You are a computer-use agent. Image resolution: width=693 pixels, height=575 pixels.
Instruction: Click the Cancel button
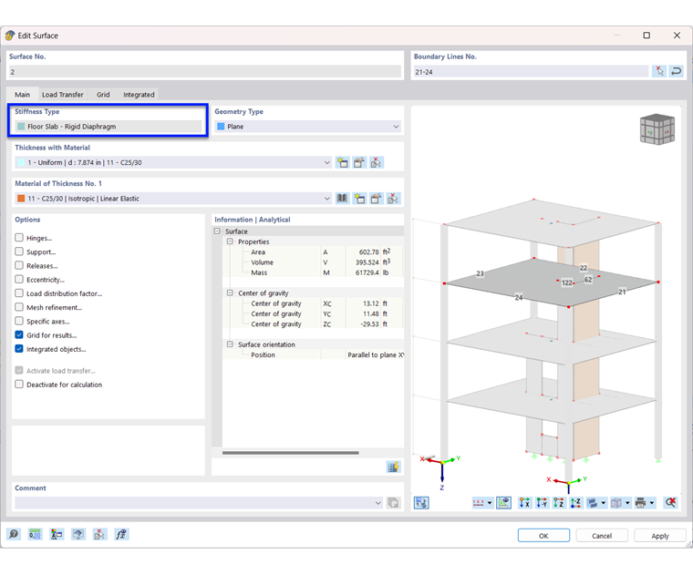tap(602, 536)
